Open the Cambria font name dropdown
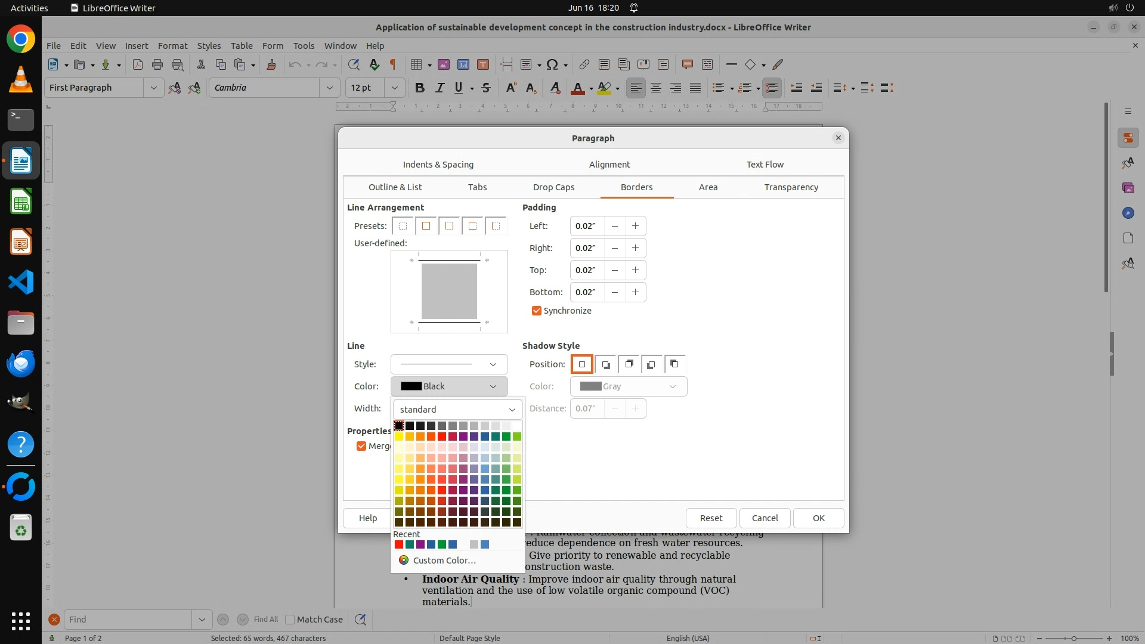The width and height of the screenshot is (1145, 644). pyautogui.click(x=329, y=88)
